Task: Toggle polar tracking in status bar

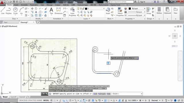Action: (x=70, y=100)
